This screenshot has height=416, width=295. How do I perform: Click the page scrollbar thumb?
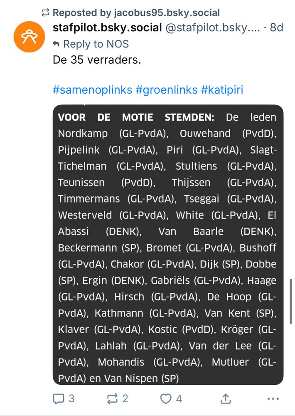[x=291, y=301]
